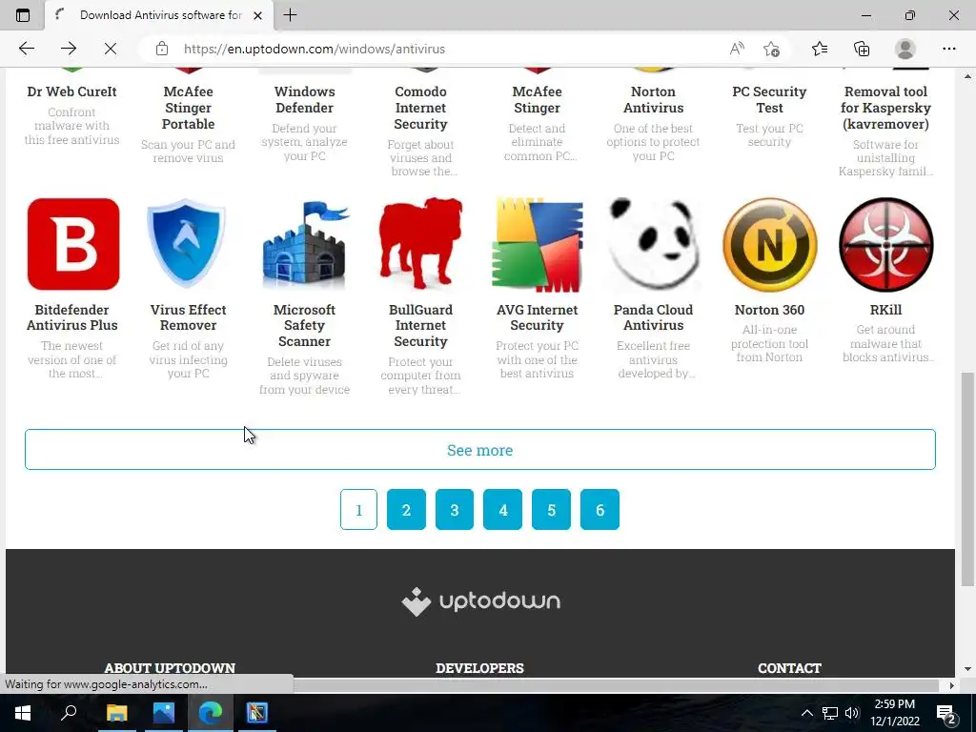This screenshot has width=976, height=732.
Task: Open a new browser tab
Action: click(290, 15)
